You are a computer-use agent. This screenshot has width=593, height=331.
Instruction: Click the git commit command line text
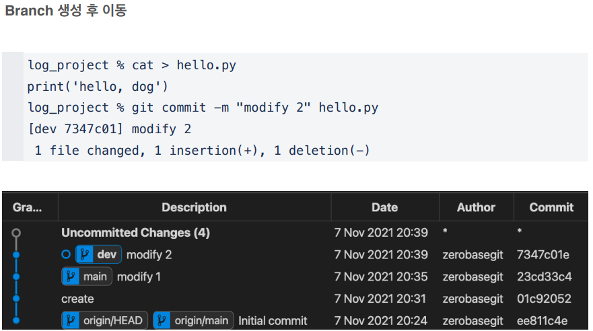(201, 108)
